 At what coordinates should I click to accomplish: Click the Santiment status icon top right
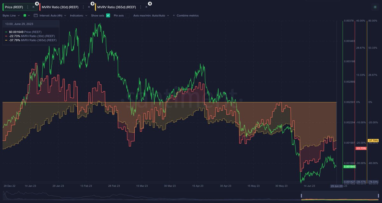coord(375,7)
